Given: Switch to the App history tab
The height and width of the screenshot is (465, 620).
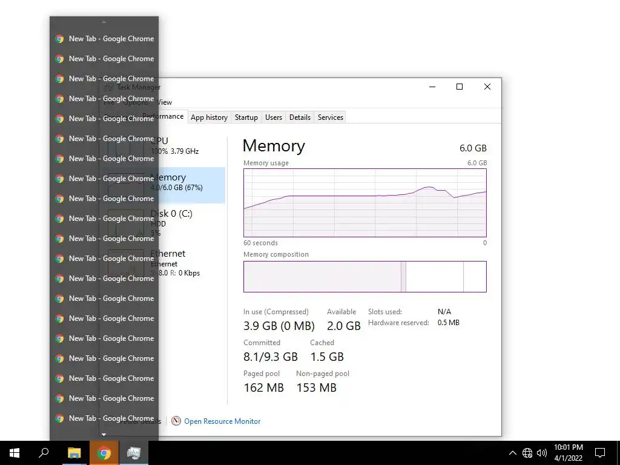Looking at the screenshot, I should (209, 117).
